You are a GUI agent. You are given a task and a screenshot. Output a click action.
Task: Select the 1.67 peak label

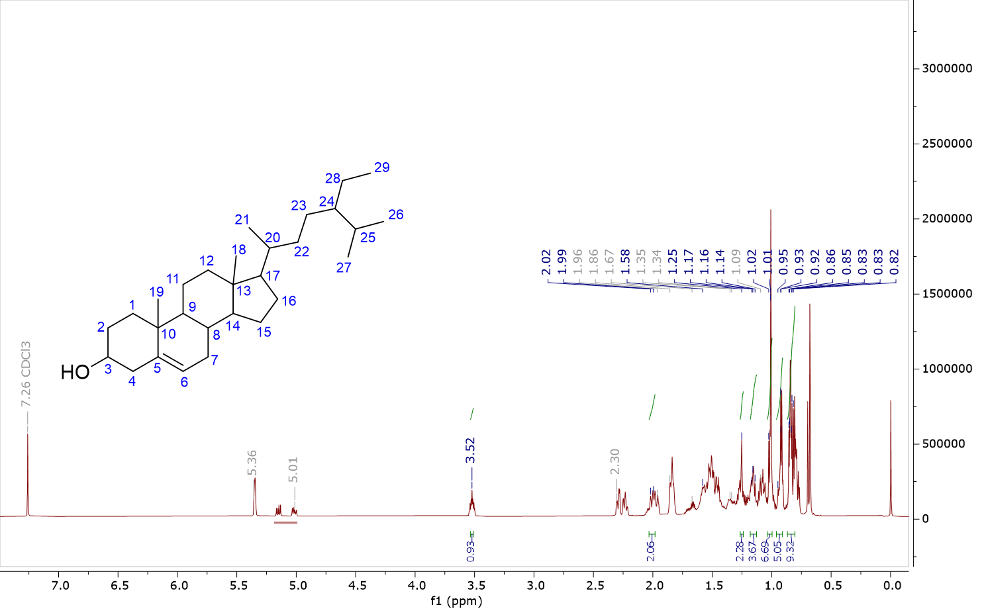click(610, 262)
